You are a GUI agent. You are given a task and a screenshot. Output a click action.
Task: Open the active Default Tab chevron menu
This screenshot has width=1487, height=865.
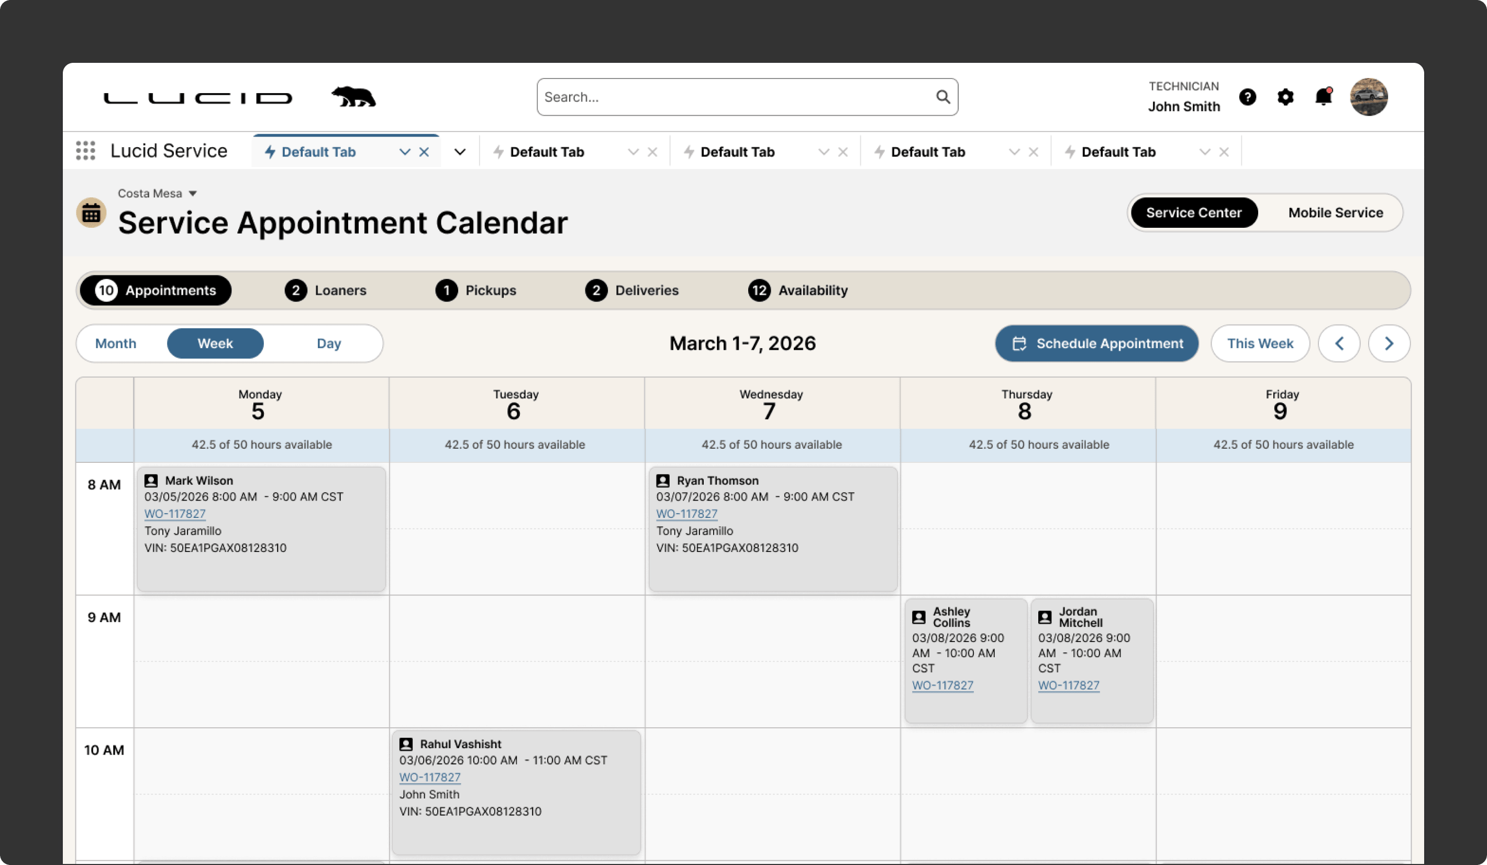(x=405, y=152)
